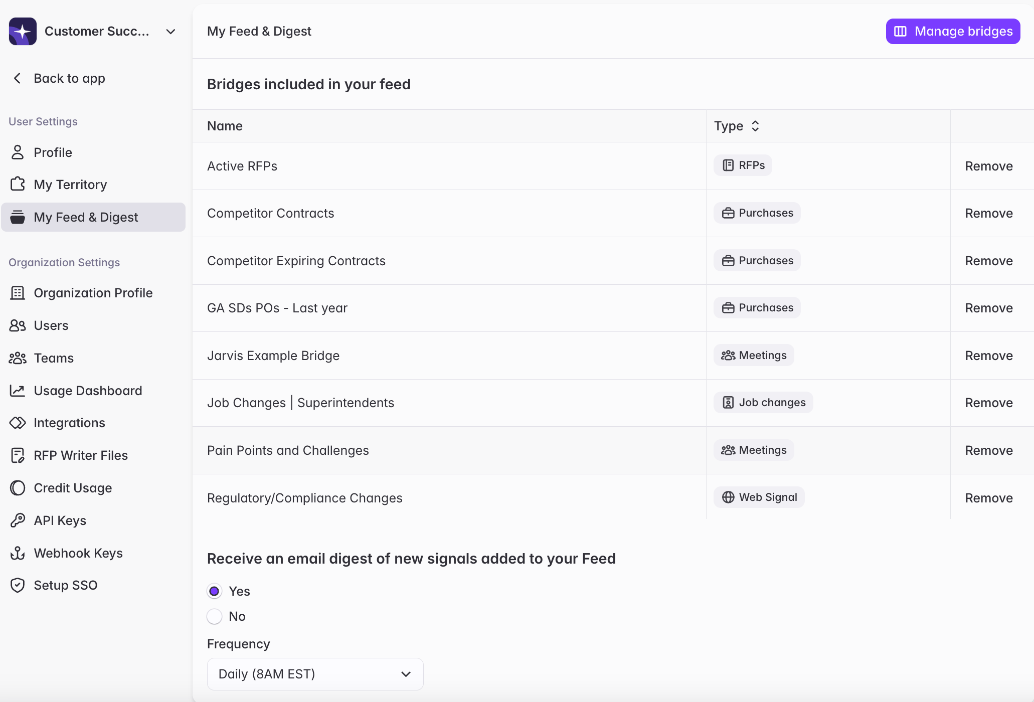Click the Credit Usage circle icon
Image resolution: width=1034 pixels, height=702 pixels.
click(18, 488)
